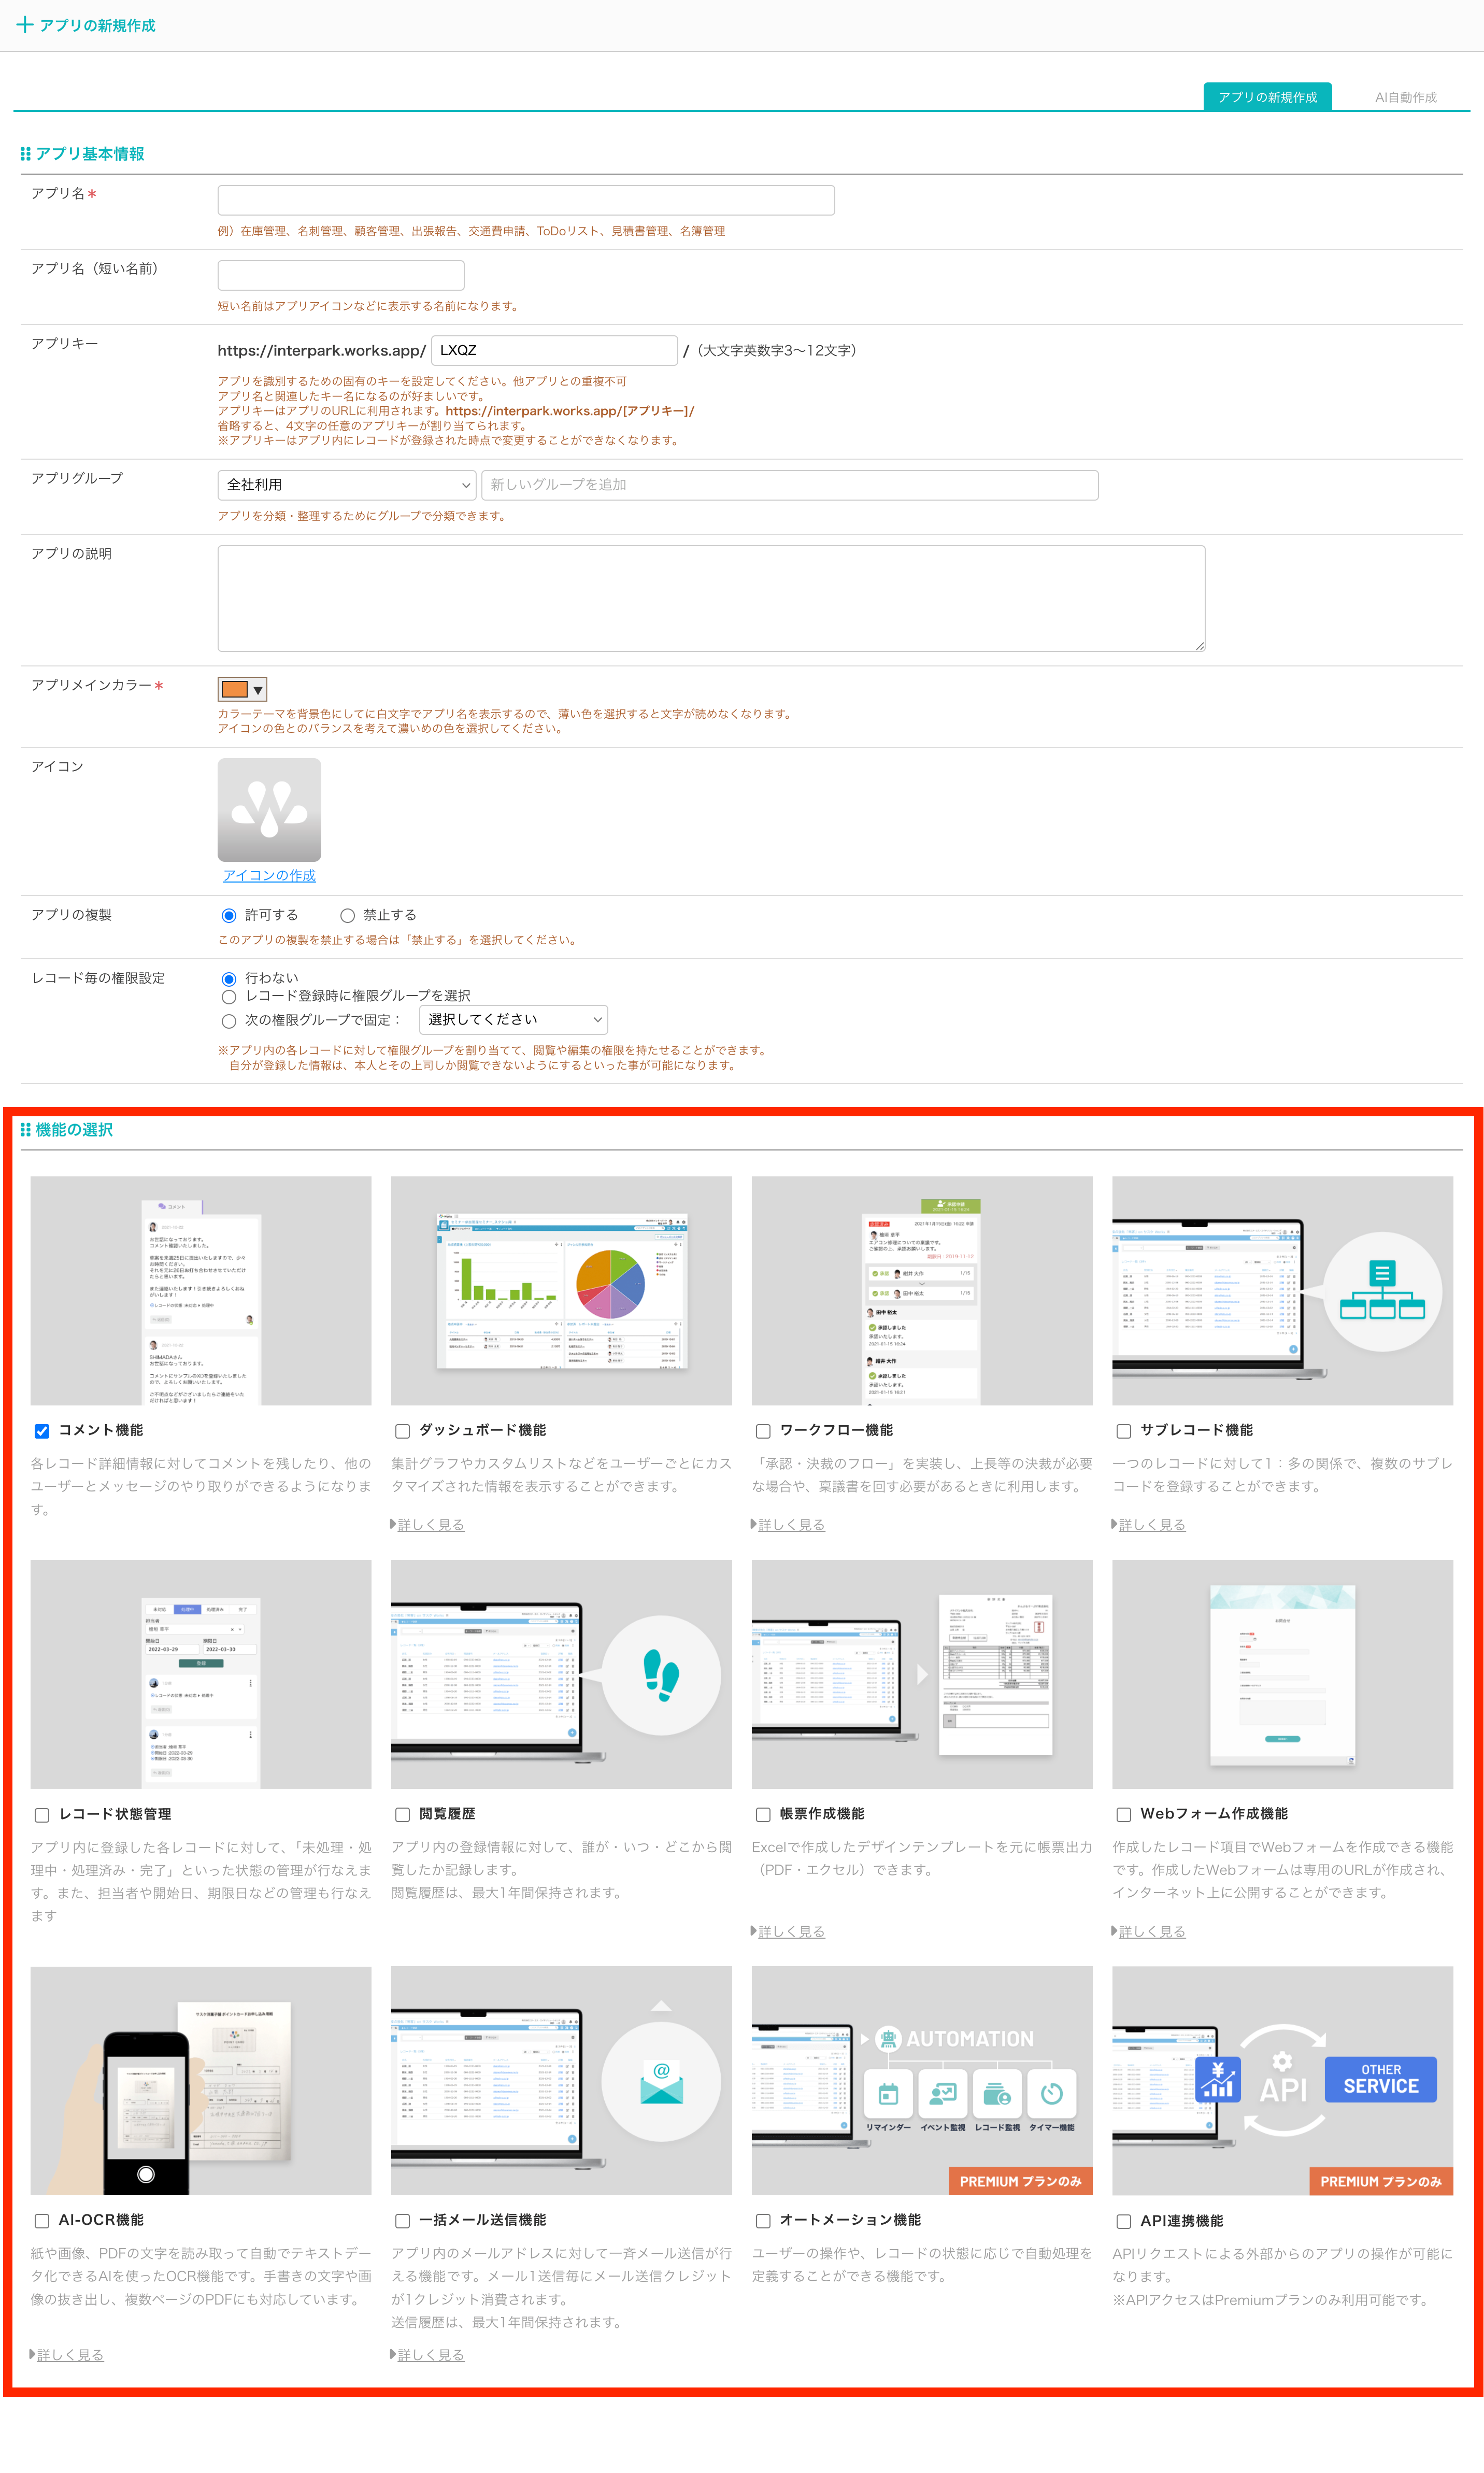Check the オートメーション機能 checkbox
Screen dimensions: 1484x2473
tap(763, 2221)
